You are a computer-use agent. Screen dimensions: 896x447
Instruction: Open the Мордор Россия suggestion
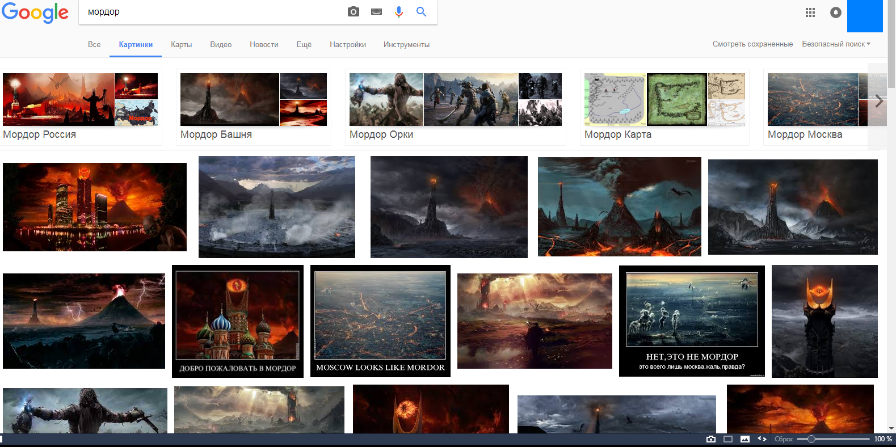click(x=81, y=107)
